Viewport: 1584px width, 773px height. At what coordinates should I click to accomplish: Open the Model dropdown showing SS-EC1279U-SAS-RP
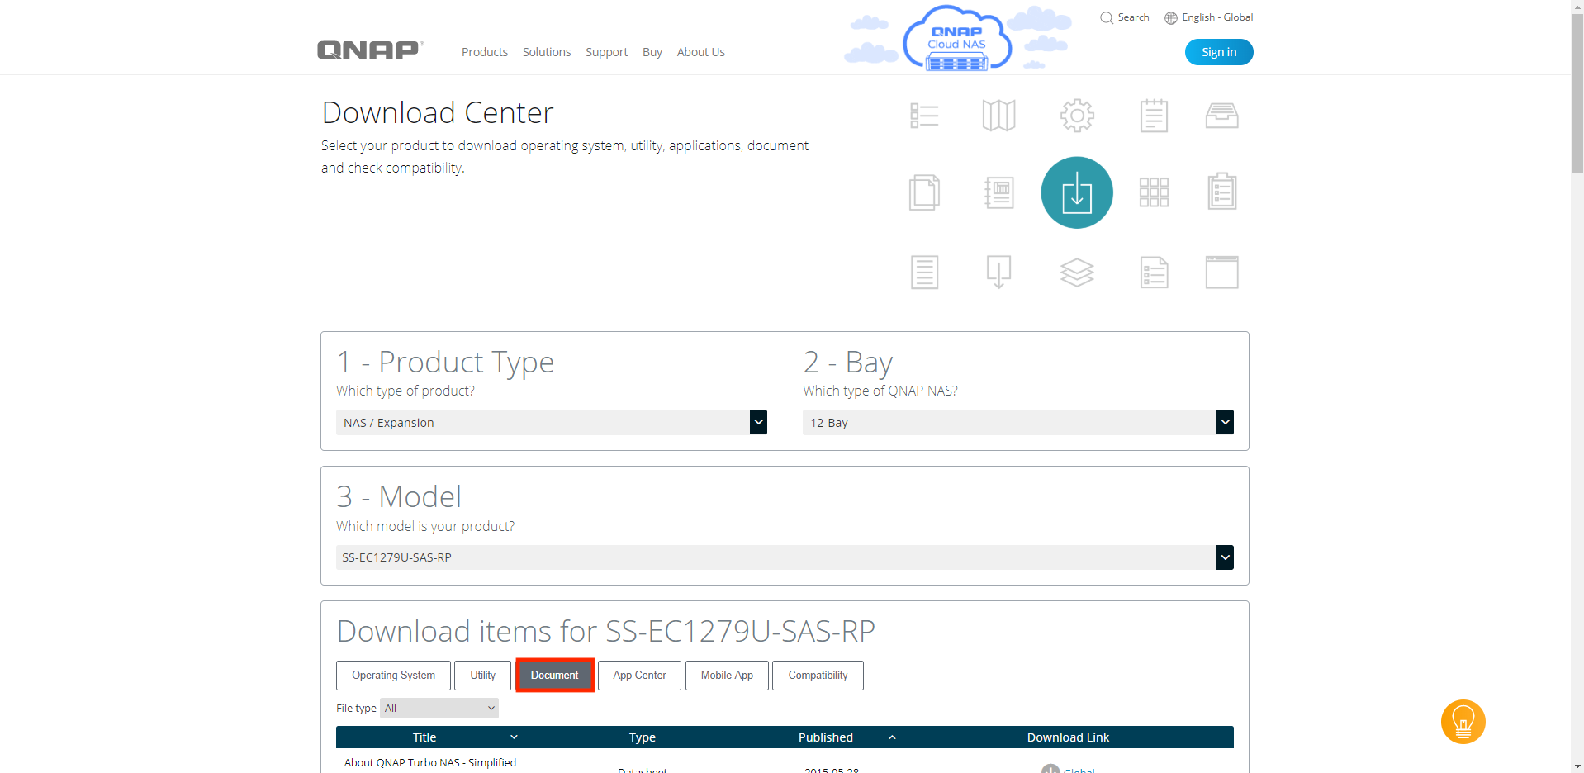click(x=784, y=557)
